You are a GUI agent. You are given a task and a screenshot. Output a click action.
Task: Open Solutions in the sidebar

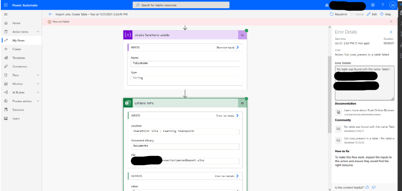point(18,110)
